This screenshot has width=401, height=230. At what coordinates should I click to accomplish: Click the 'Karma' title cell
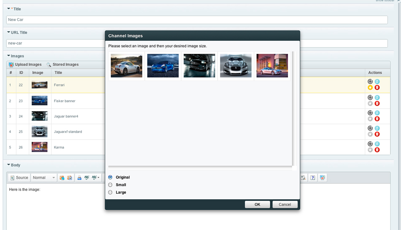pos(59,147)
